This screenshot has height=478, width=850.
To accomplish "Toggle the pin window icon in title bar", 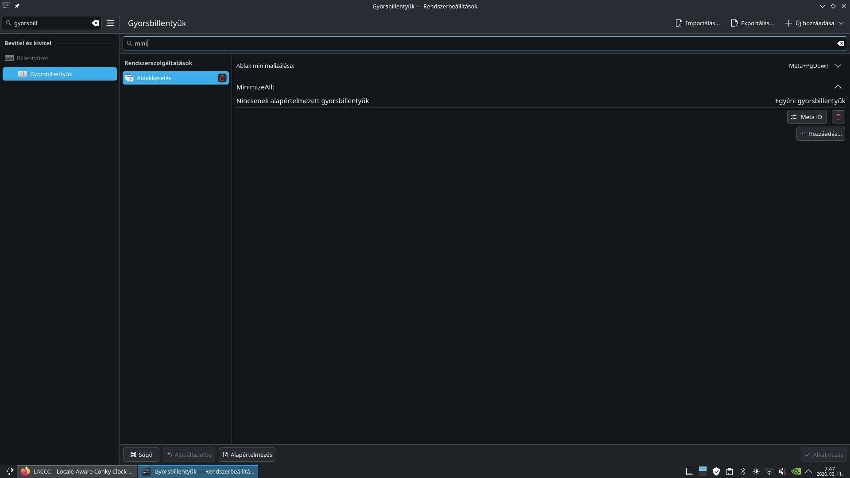I will tap(17, 6).
